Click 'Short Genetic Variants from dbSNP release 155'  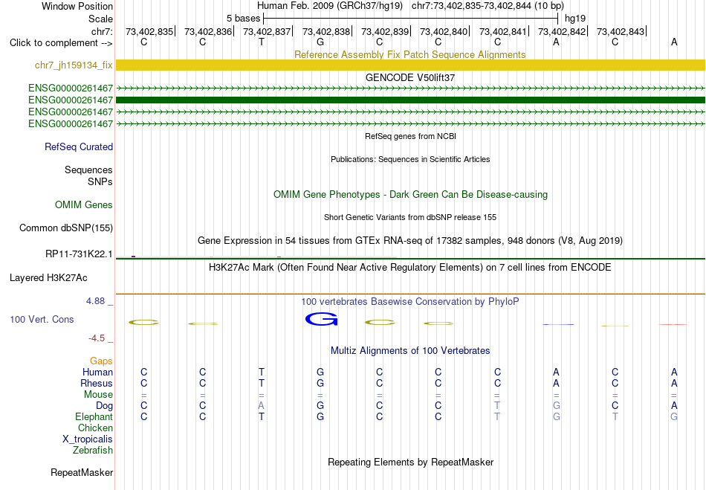pos(410,217)
